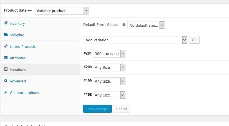Click the #199 variation ID
This screenshot has height=126, width=229.
click(x=87, y=81)
